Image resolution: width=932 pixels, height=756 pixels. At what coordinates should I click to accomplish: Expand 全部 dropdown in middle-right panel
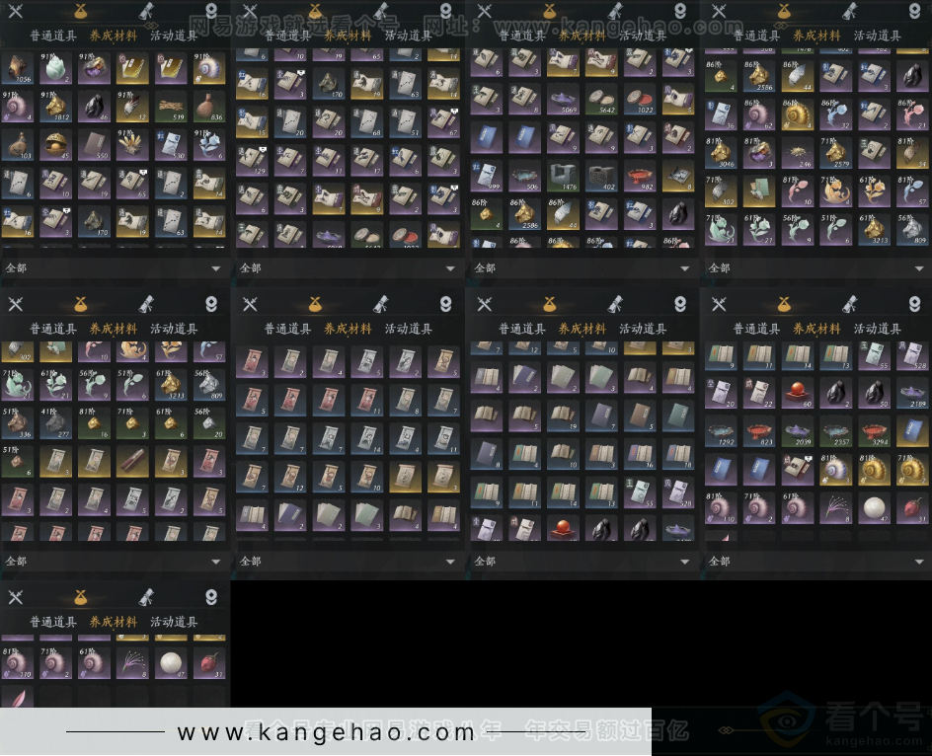[x=816, y=561]
